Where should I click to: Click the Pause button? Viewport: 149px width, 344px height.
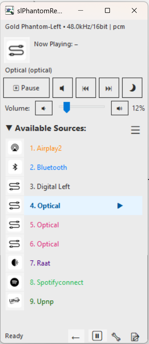point(26,88)
